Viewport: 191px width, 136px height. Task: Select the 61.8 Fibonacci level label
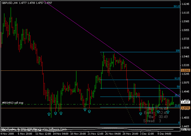(x=177, y=78)
